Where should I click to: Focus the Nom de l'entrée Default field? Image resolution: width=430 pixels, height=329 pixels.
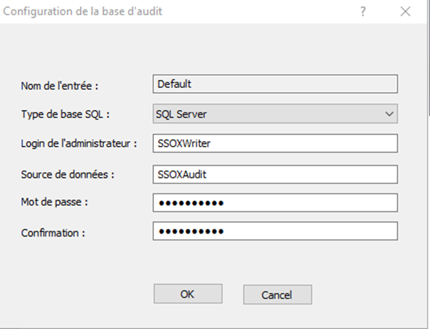[x=275, y=84]
